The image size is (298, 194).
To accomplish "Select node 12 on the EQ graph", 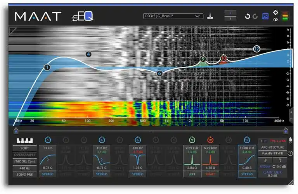I will click(256, 49).
